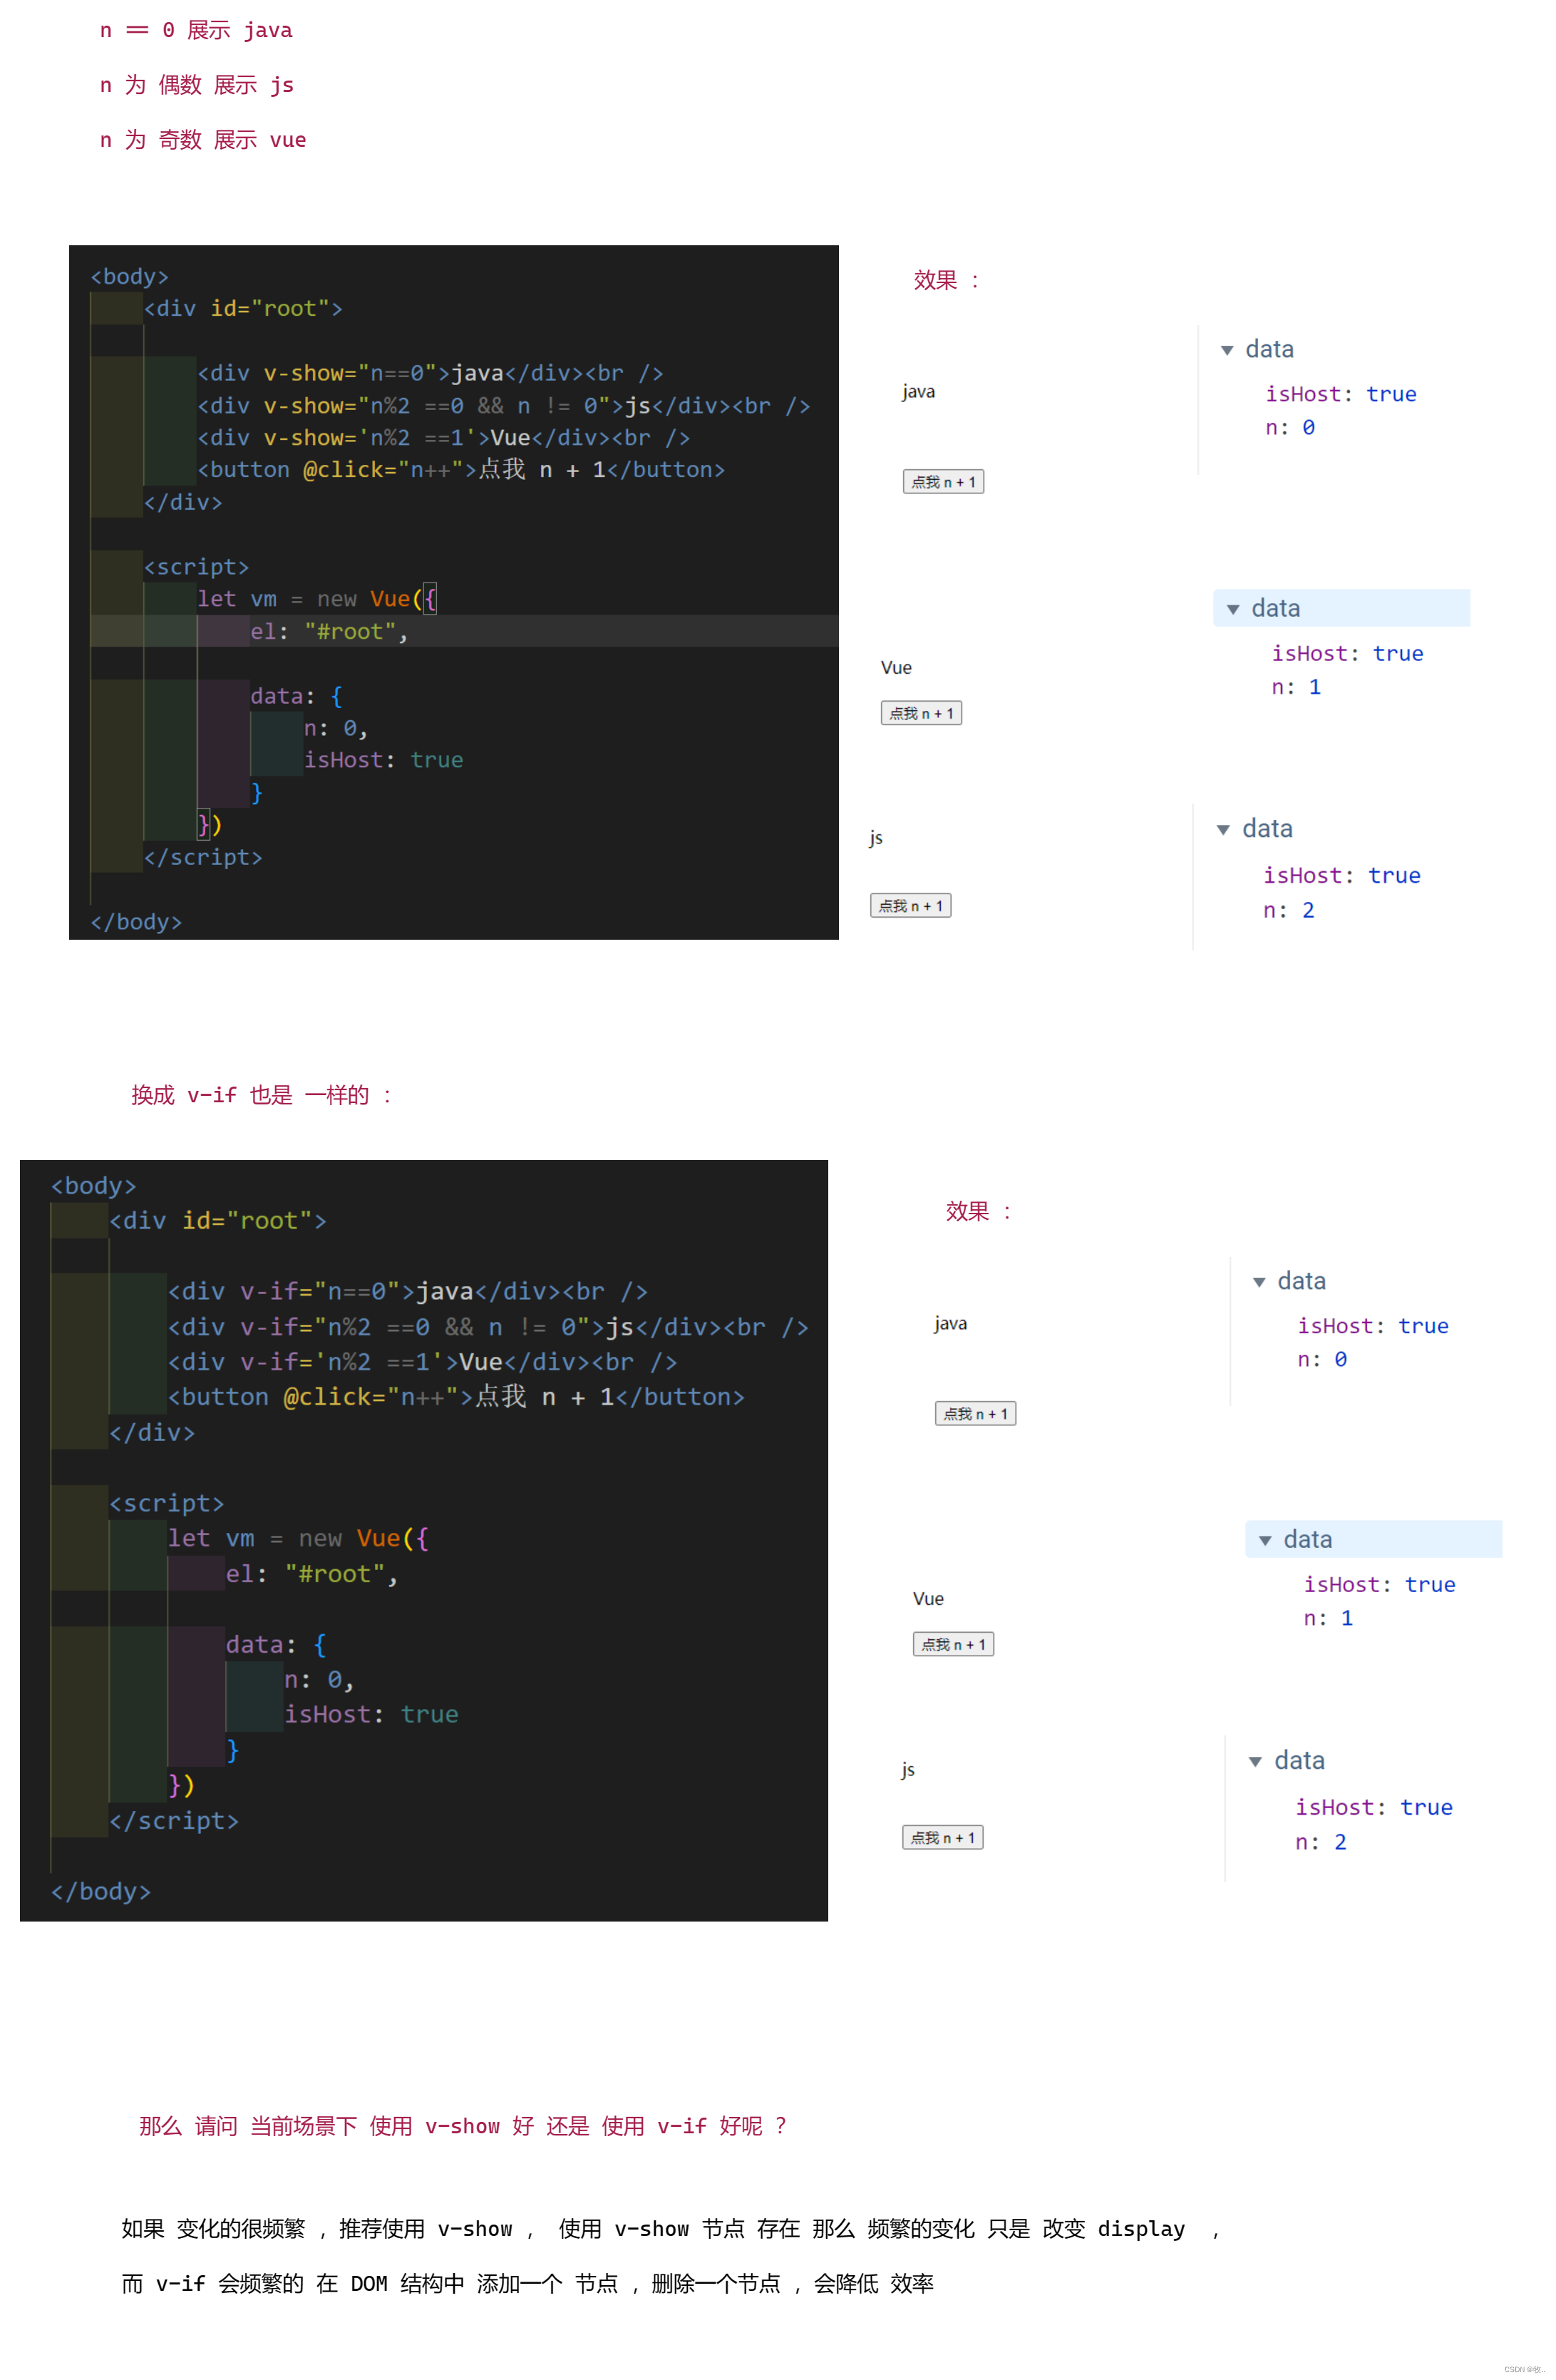Viewport: 1556px width, 2380px height.
Task: Click the line 'n == 0 展示 java'
Action: pyautogui.click(x=196, y=31)
